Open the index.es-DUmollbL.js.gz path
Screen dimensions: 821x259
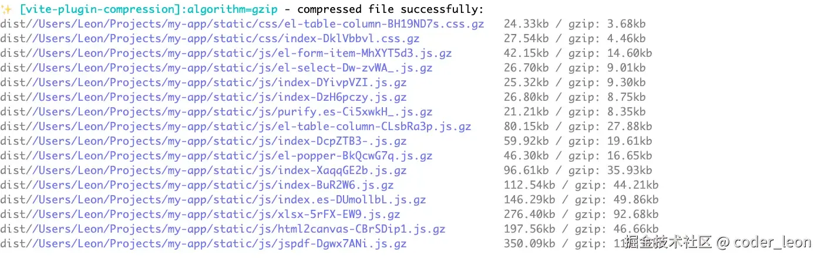pyautogui.click(x=213, y=200)
